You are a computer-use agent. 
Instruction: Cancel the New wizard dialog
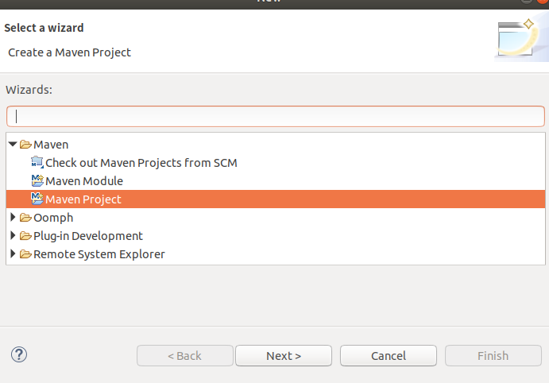click(389, 356)
